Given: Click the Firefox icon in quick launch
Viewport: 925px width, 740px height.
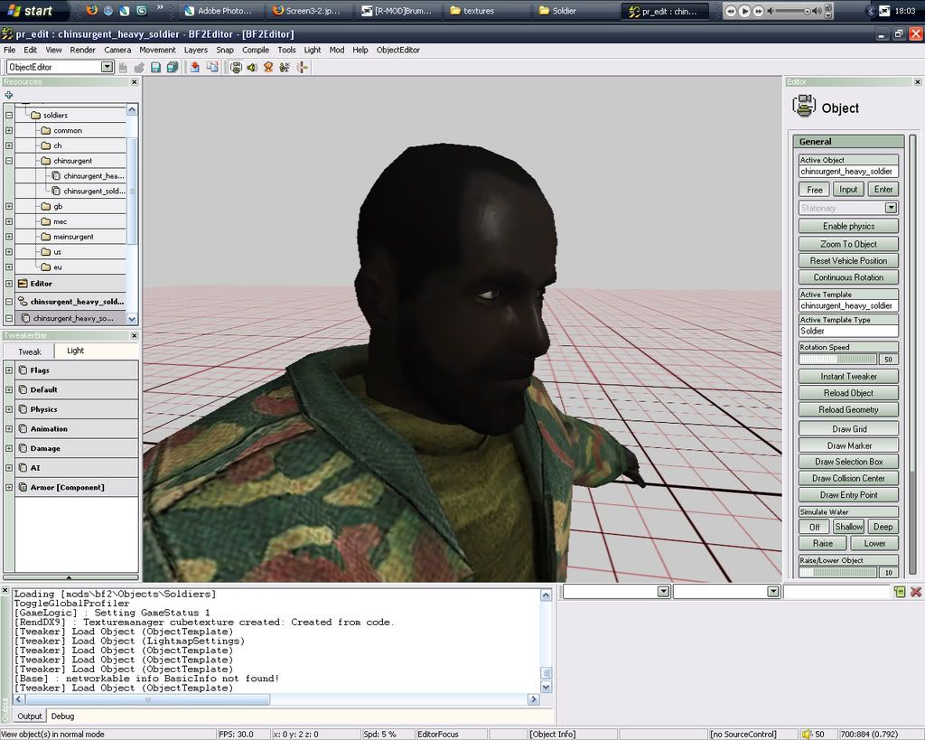Looking at the screenshot, I should 91,11.
